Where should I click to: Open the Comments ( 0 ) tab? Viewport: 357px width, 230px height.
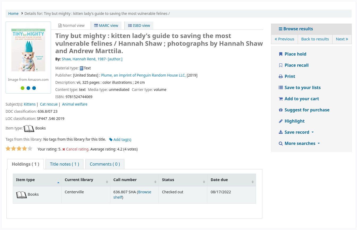pyautogui.click(x=105, y=164)
